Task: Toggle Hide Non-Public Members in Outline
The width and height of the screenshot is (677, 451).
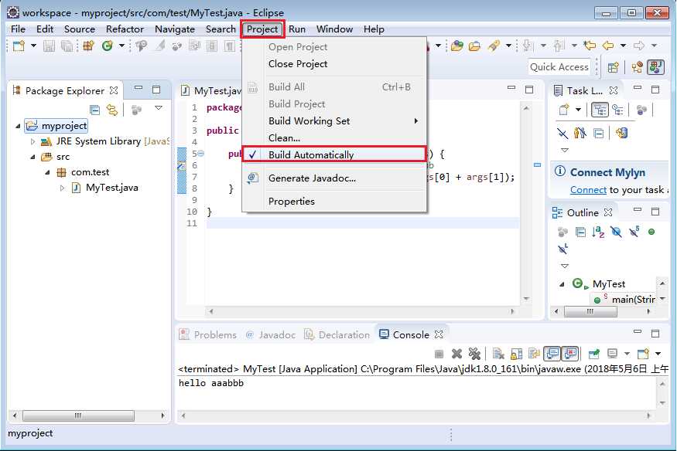Action: click(651, 232)
